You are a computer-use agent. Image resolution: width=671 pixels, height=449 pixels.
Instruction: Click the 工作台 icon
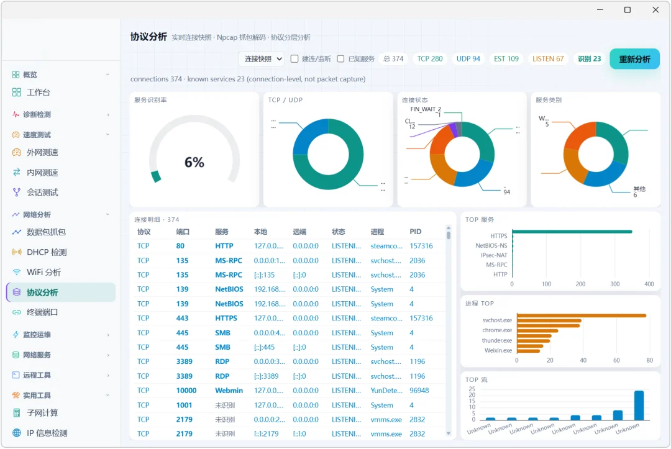pyautogui.click(x=17, y=93)
